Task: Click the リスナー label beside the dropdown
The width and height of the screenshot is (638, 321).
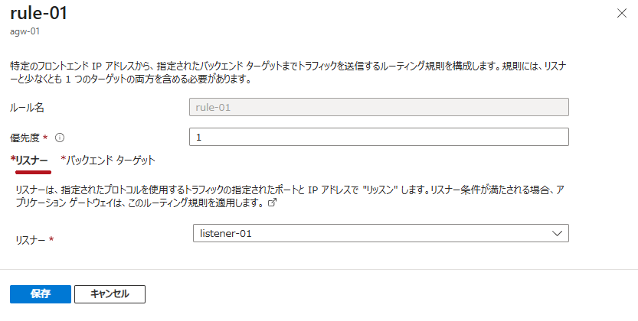Action: pos(31,239)
